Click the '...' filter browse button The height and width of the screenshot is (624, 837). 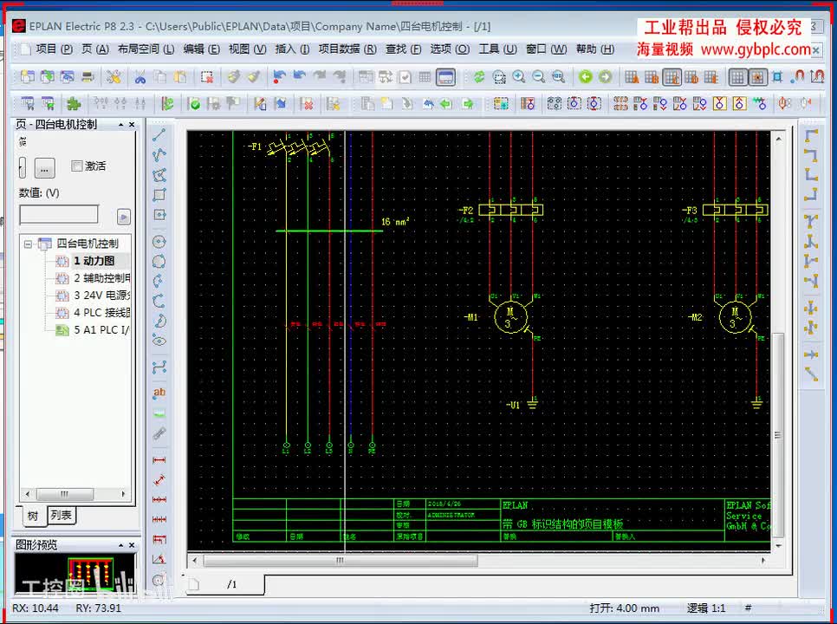(46, 167)
